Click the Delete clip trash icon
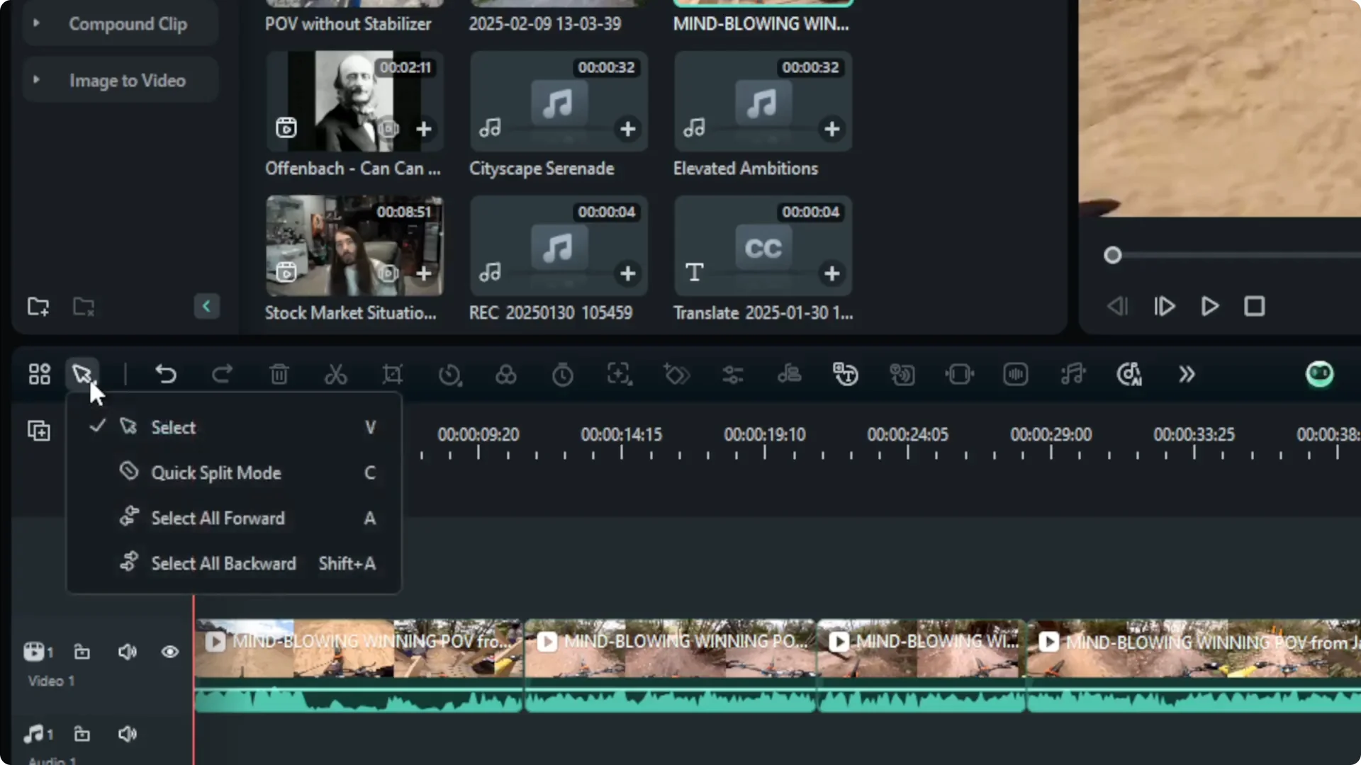This screenshot has width=1361, height=765. tap(279, 374)
